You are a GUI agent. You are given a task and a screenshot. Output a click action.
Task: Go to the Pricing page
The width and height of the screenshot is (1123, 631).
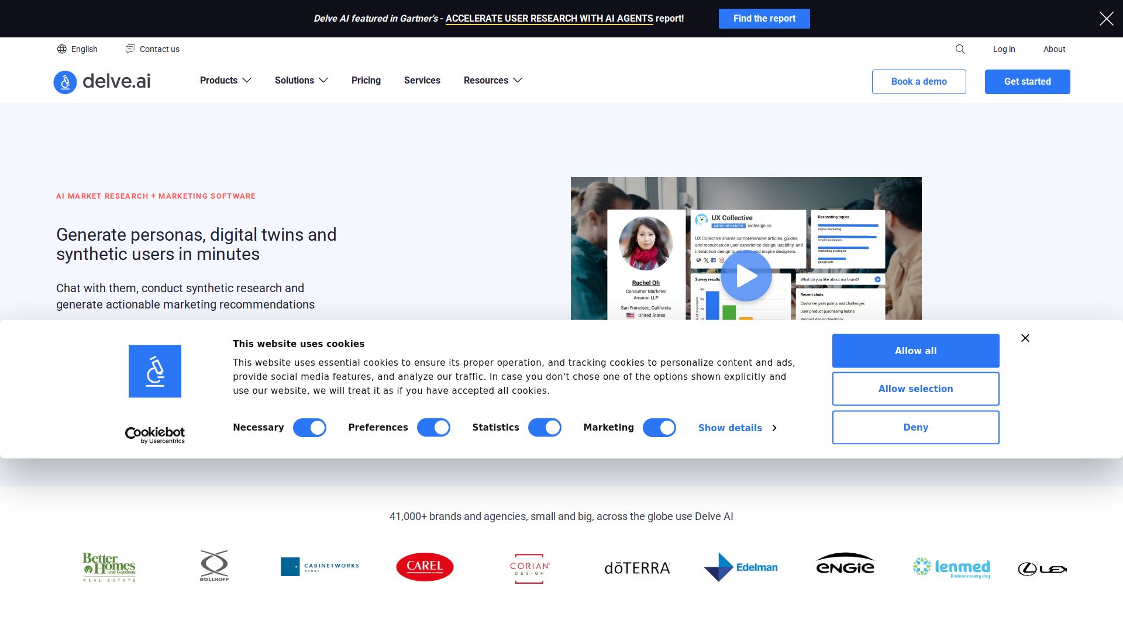(x=366, y=80)
